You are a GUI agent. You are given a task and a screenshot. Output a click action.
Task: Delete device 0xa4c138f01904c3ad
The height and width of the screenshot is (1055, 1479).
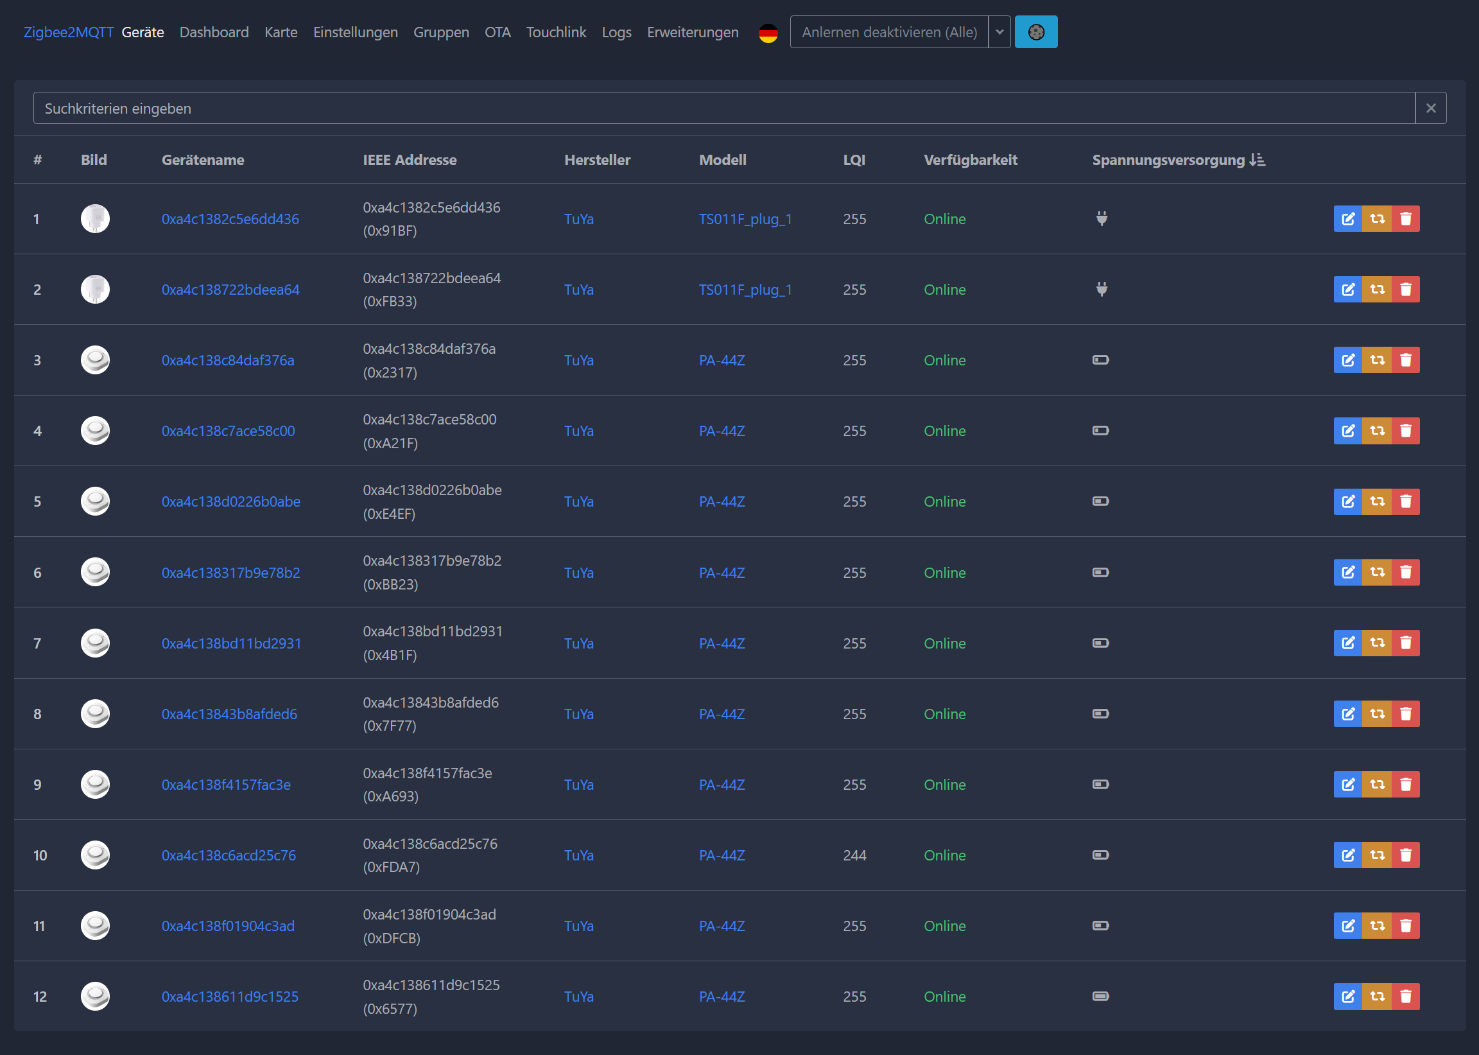(x=1406, y=926)
